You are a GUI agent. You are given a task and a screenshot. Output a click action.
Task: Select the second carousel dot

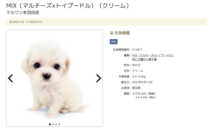click(53, 124)
